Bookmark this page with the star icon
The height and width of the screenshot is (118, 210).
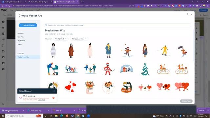(x=133, y=6)
